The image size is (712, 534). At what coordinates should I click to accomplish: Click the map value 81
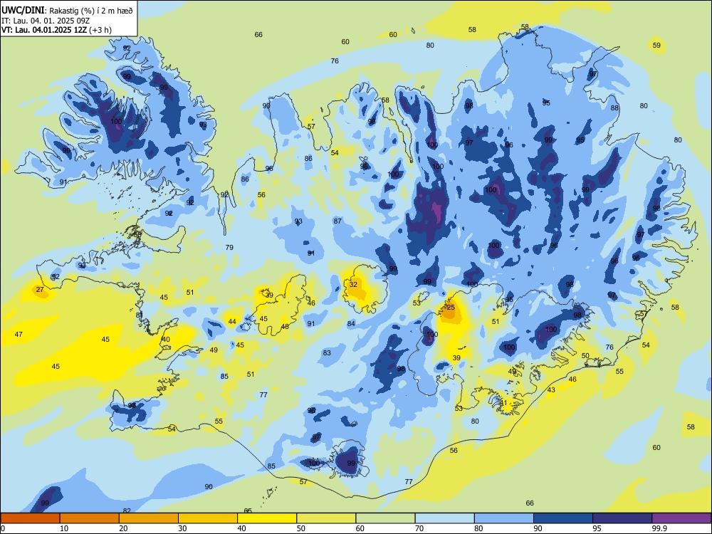coord(140,315)
